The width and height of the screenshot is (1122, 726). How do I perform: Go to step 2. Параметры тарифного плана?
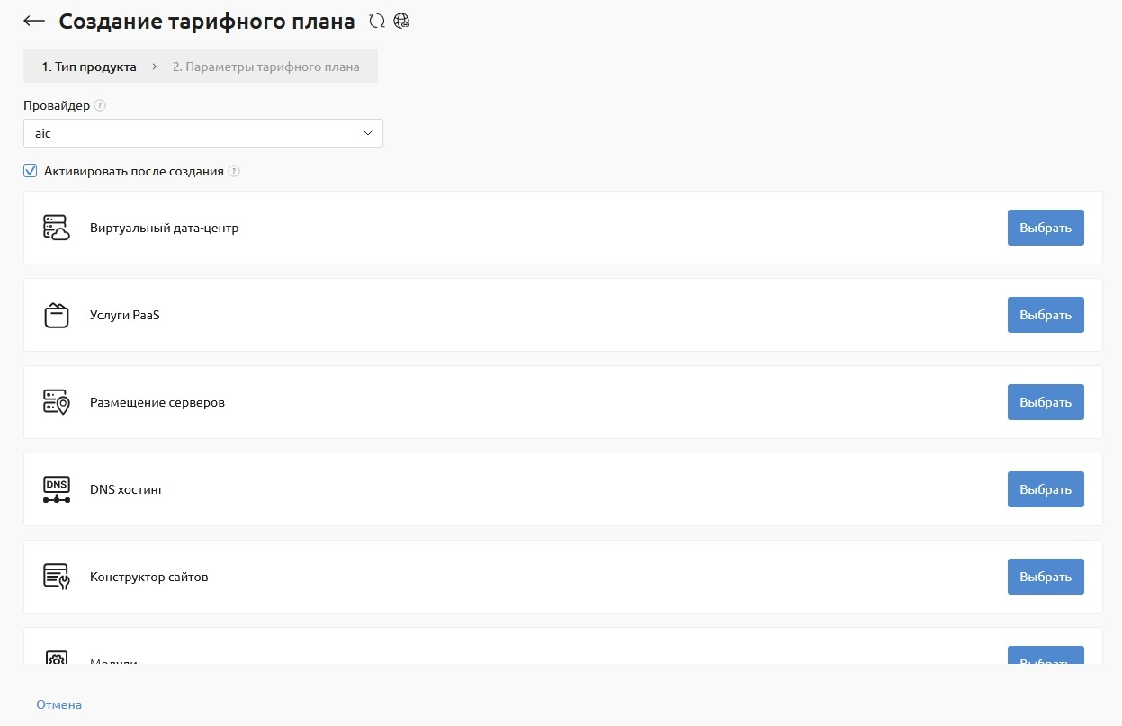[x=265, y=67]
